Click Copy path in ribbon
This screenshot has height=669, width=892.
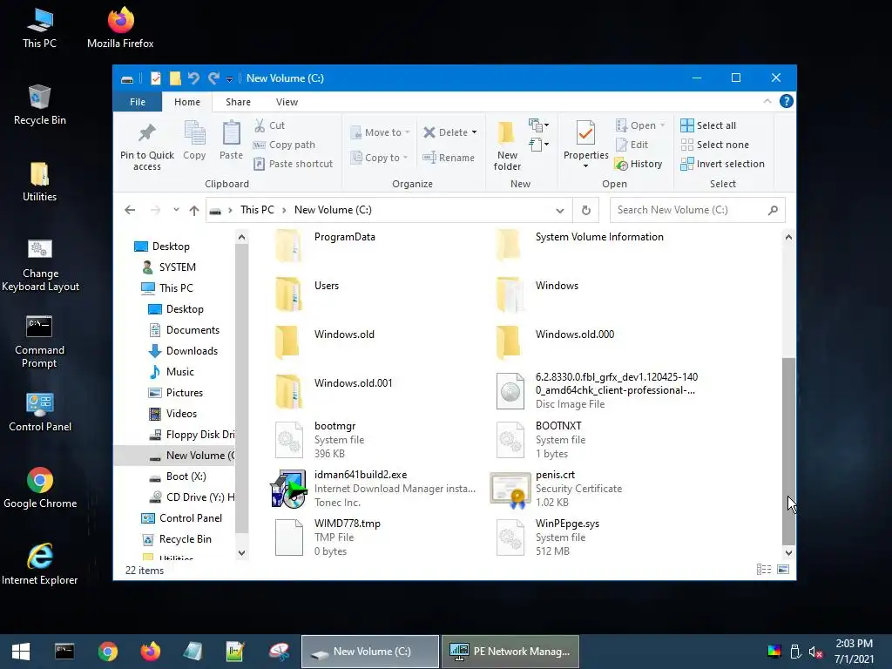(284, 145)
